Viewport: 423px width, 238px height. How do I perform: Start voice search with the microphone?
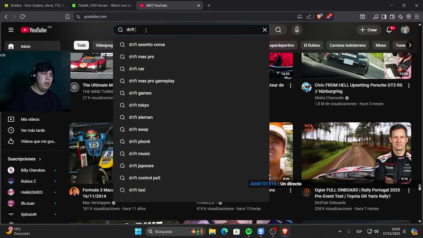point(297,30)
